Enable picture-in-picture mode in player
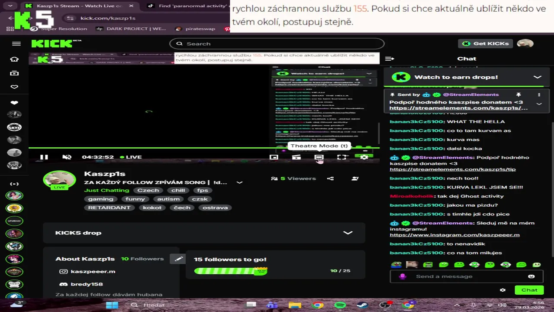The image size is (554, 312). click(x=274, y=157)
